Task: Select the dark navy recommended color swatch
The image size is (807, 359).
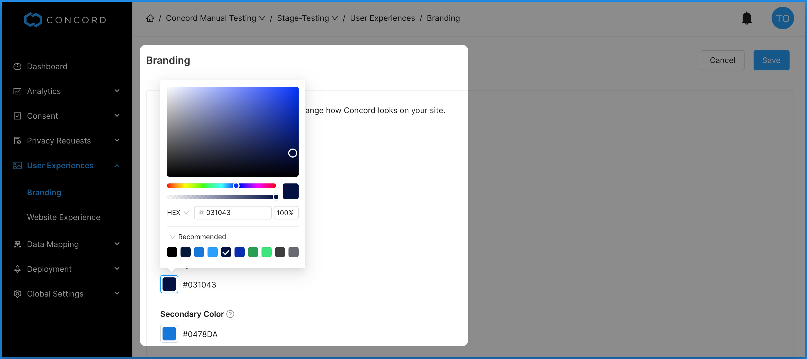Action: click(x=185, y=252)
